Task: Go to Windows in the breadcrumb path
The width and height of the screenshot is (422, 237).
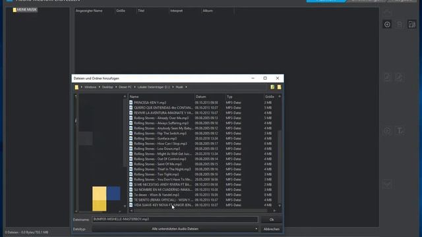Action: [x=90, y=87]
